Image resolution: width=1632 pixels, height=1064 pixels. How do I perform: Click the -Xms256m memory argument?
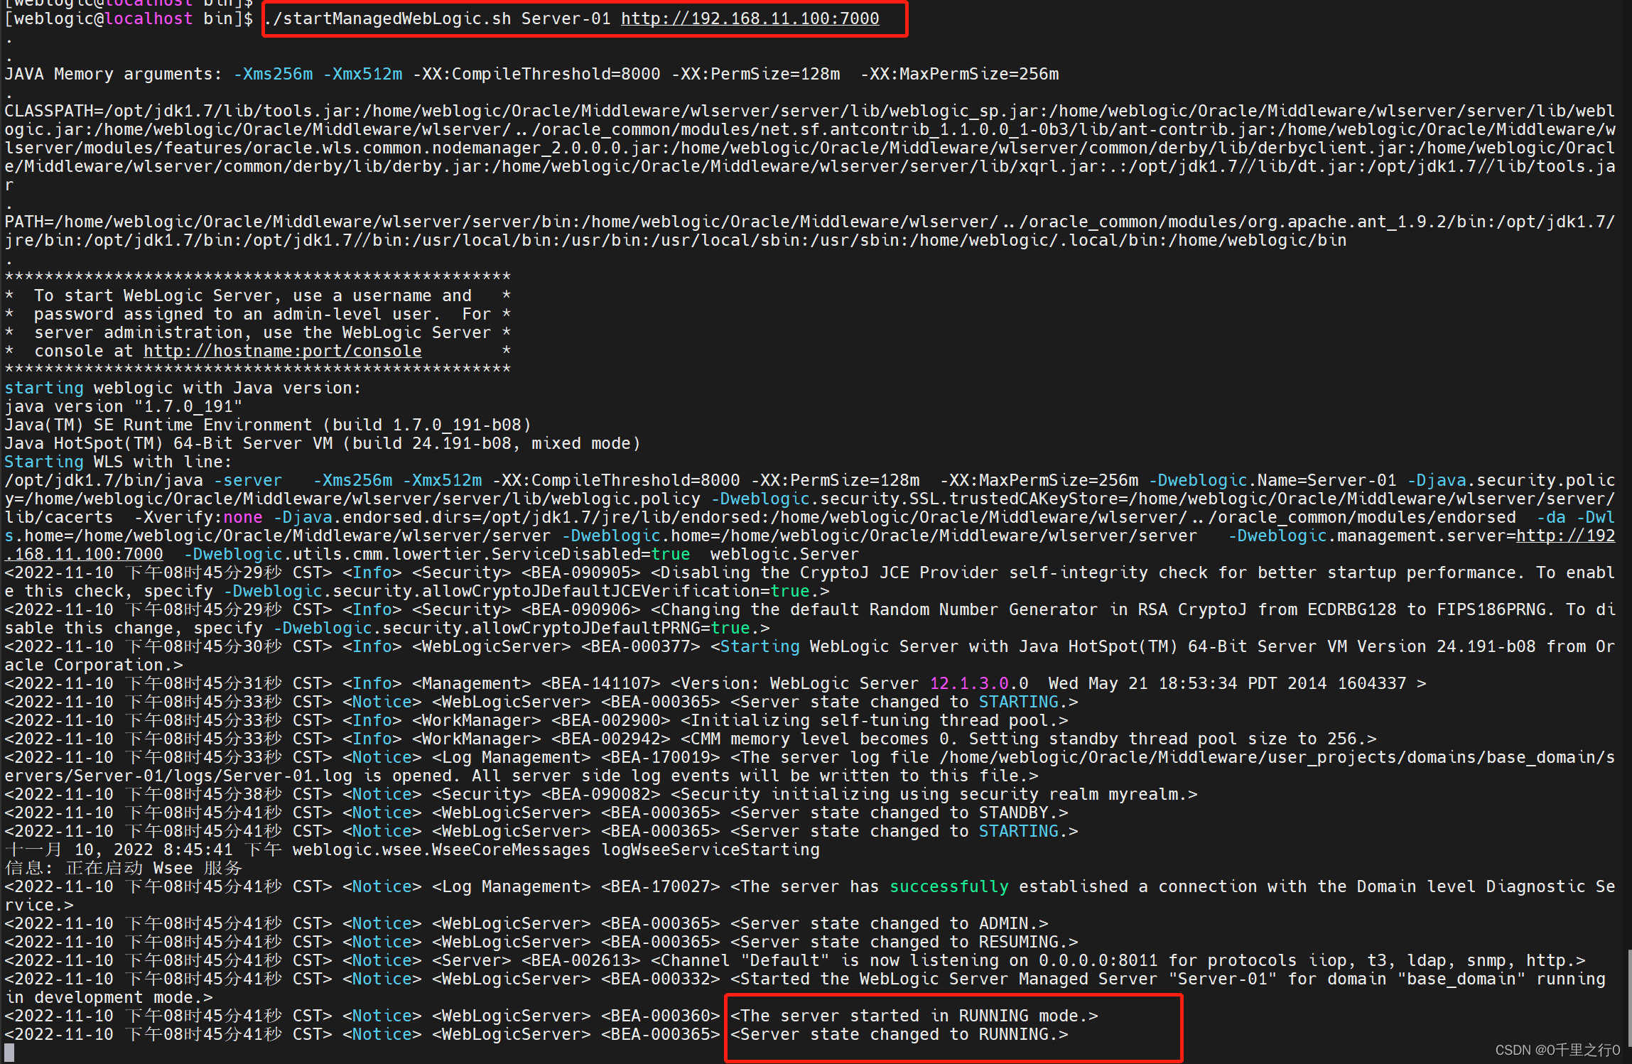pos(273,73)
